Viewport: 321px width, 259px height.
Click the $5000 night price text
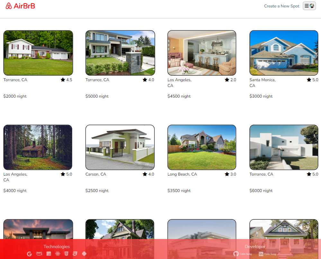tap(97, 96)
